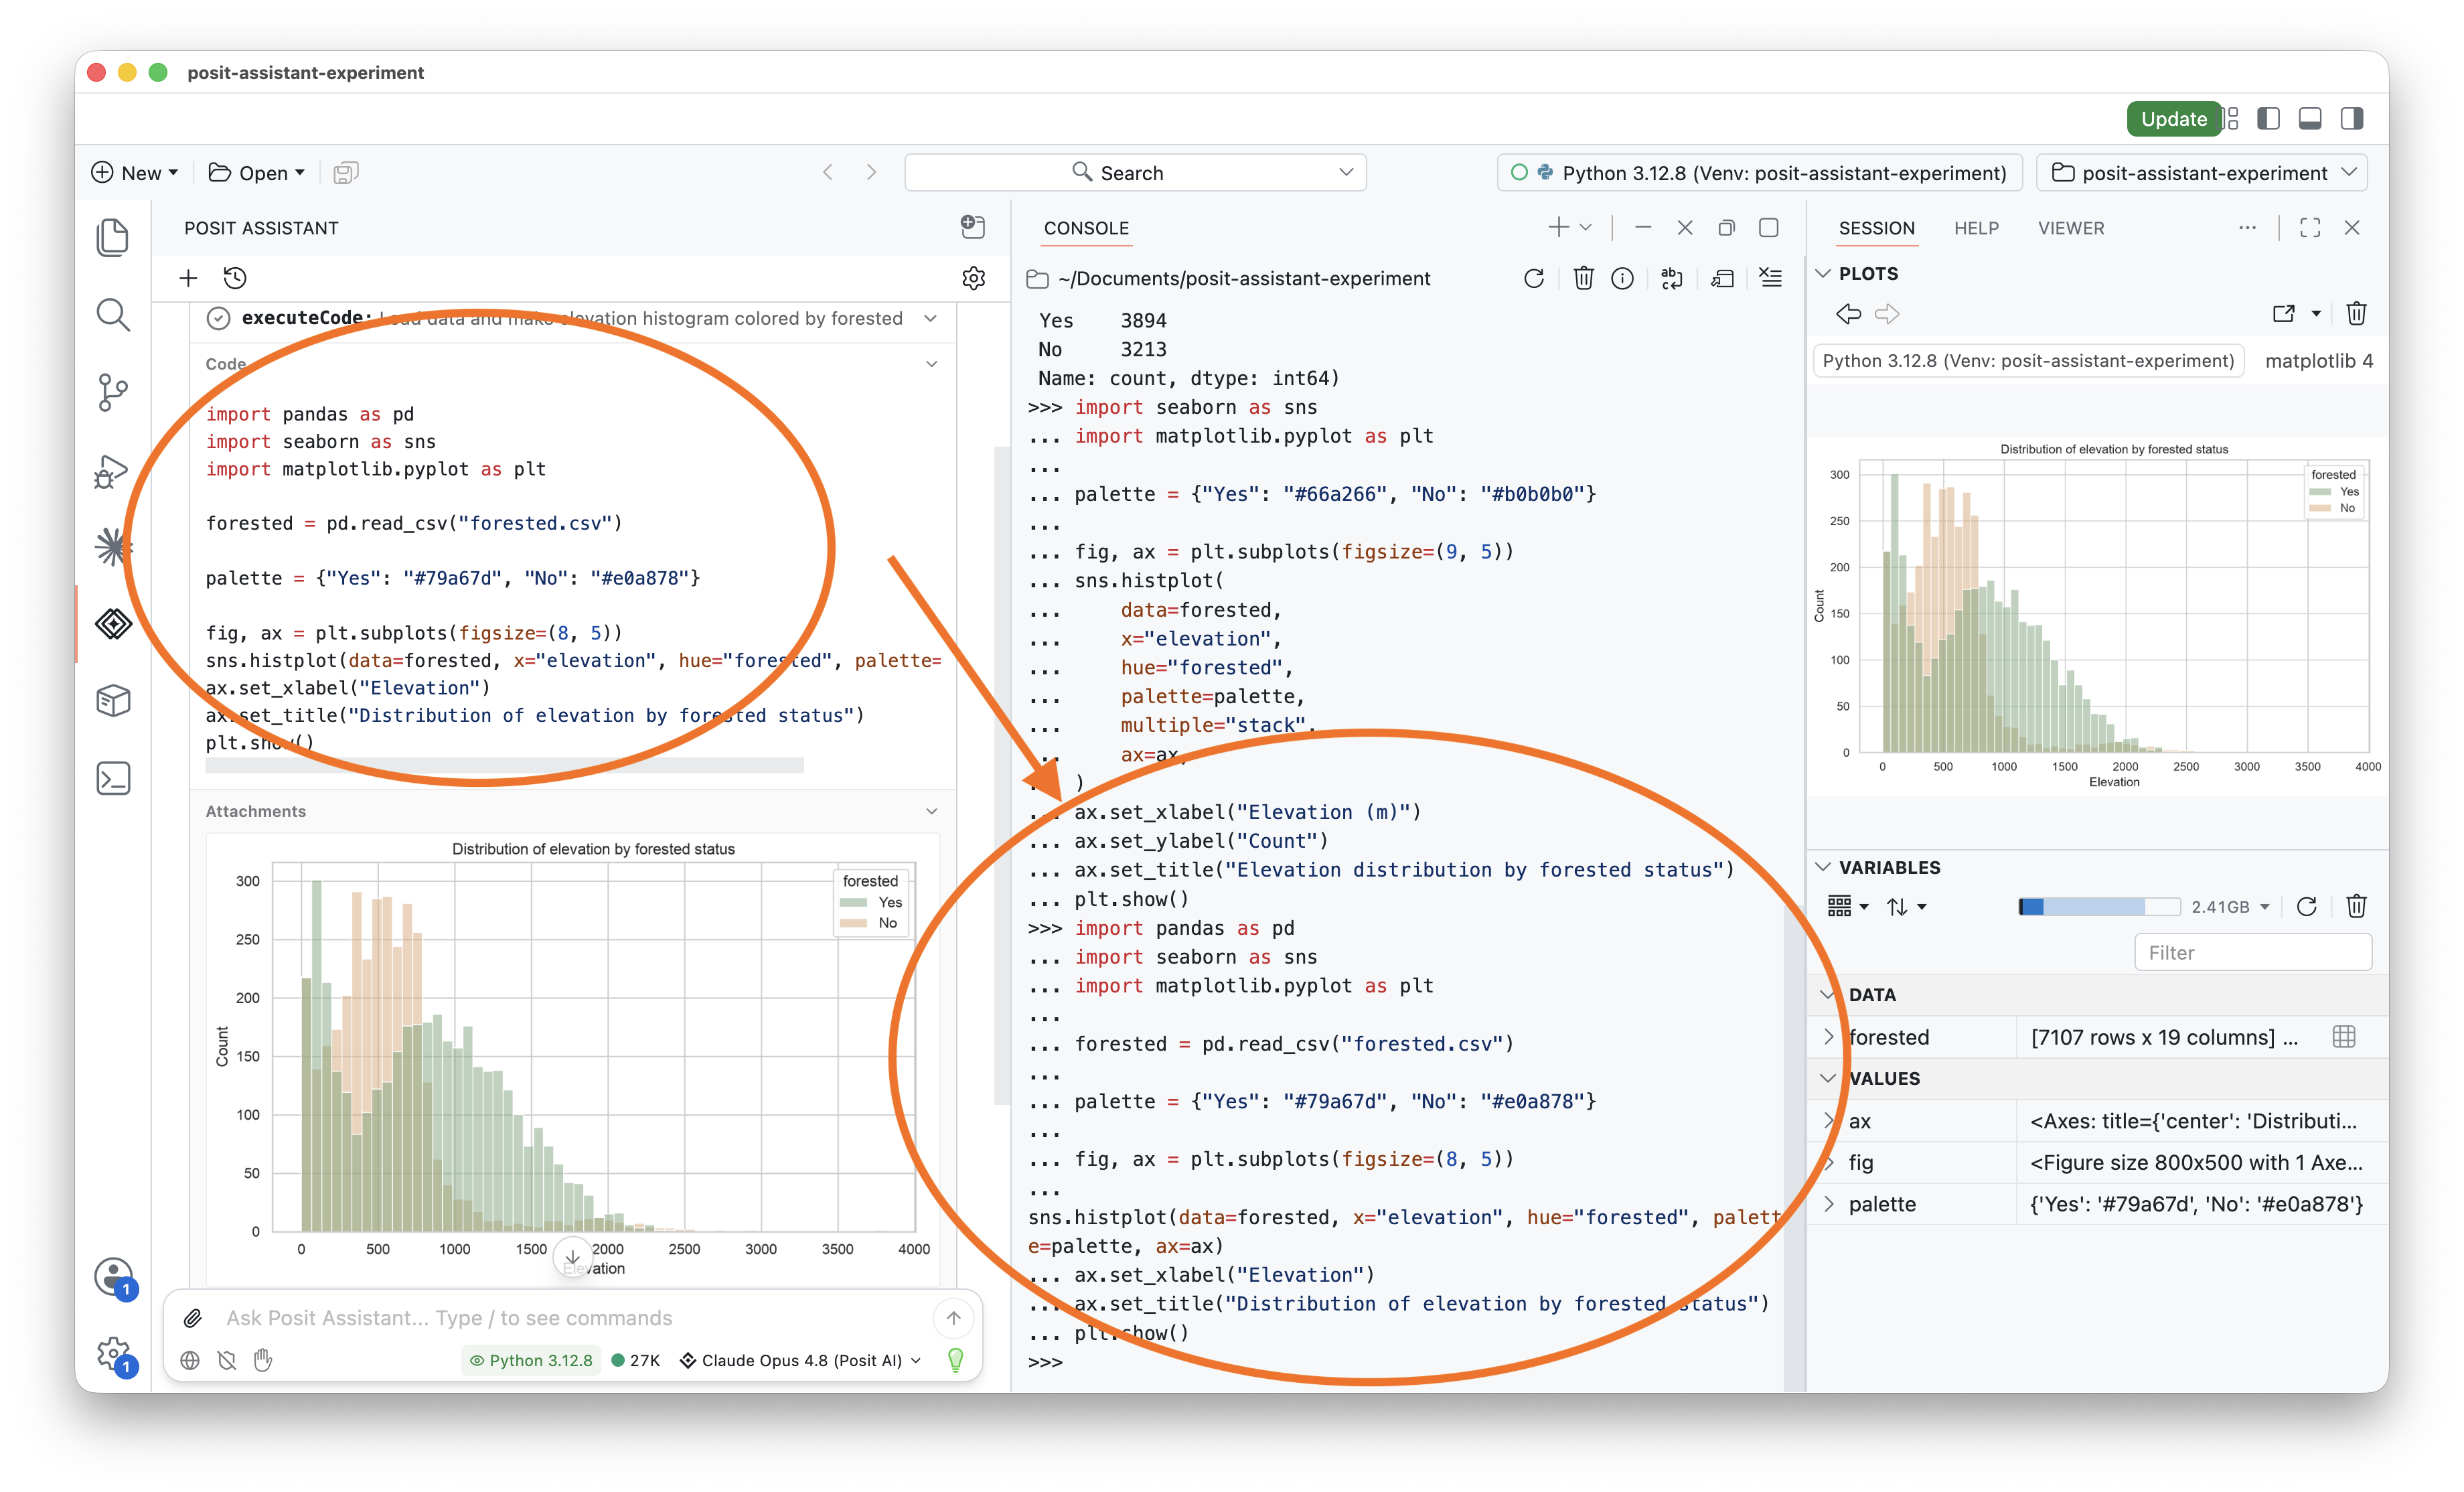
Task: Toggle the bottom panel layout icon
Action: [2310, 119]
